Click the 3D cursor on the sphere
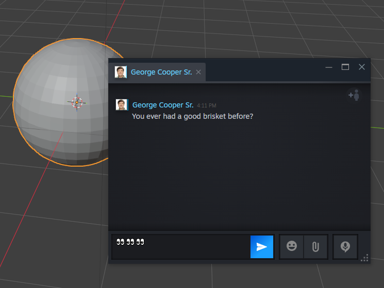Viewport: 384px width, 288px height. pos(77,102)
